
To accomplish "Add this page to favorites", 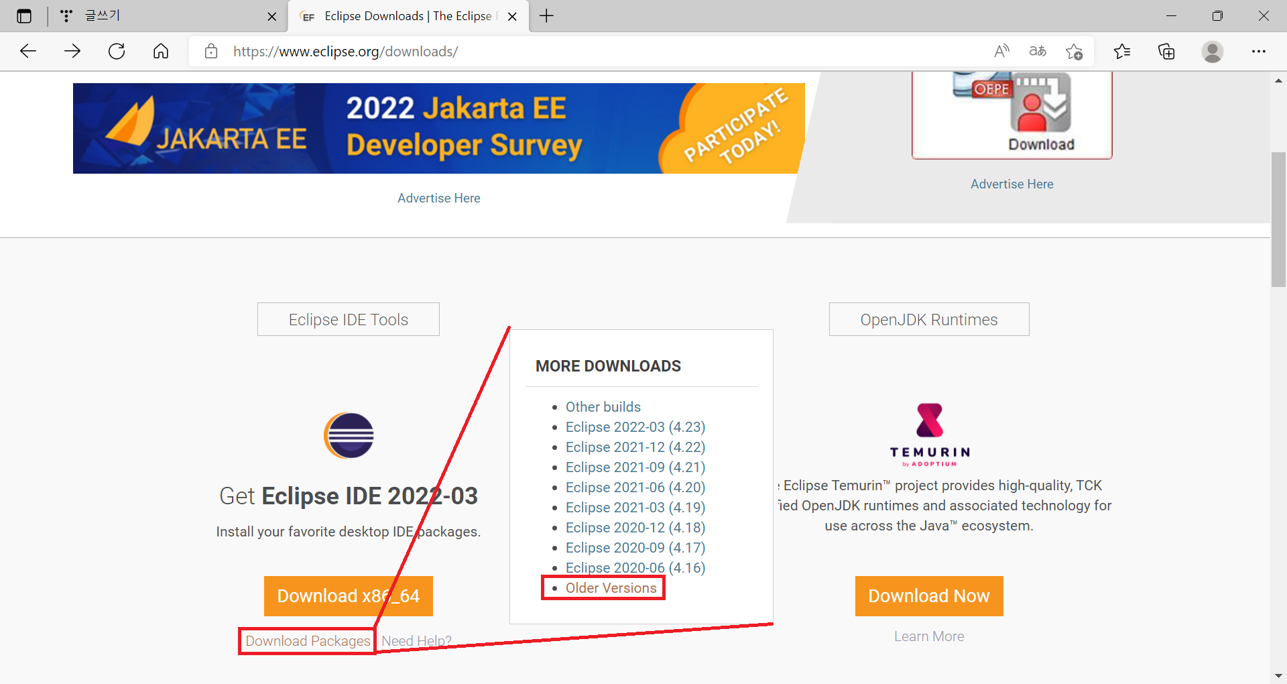I will 1074,52.
